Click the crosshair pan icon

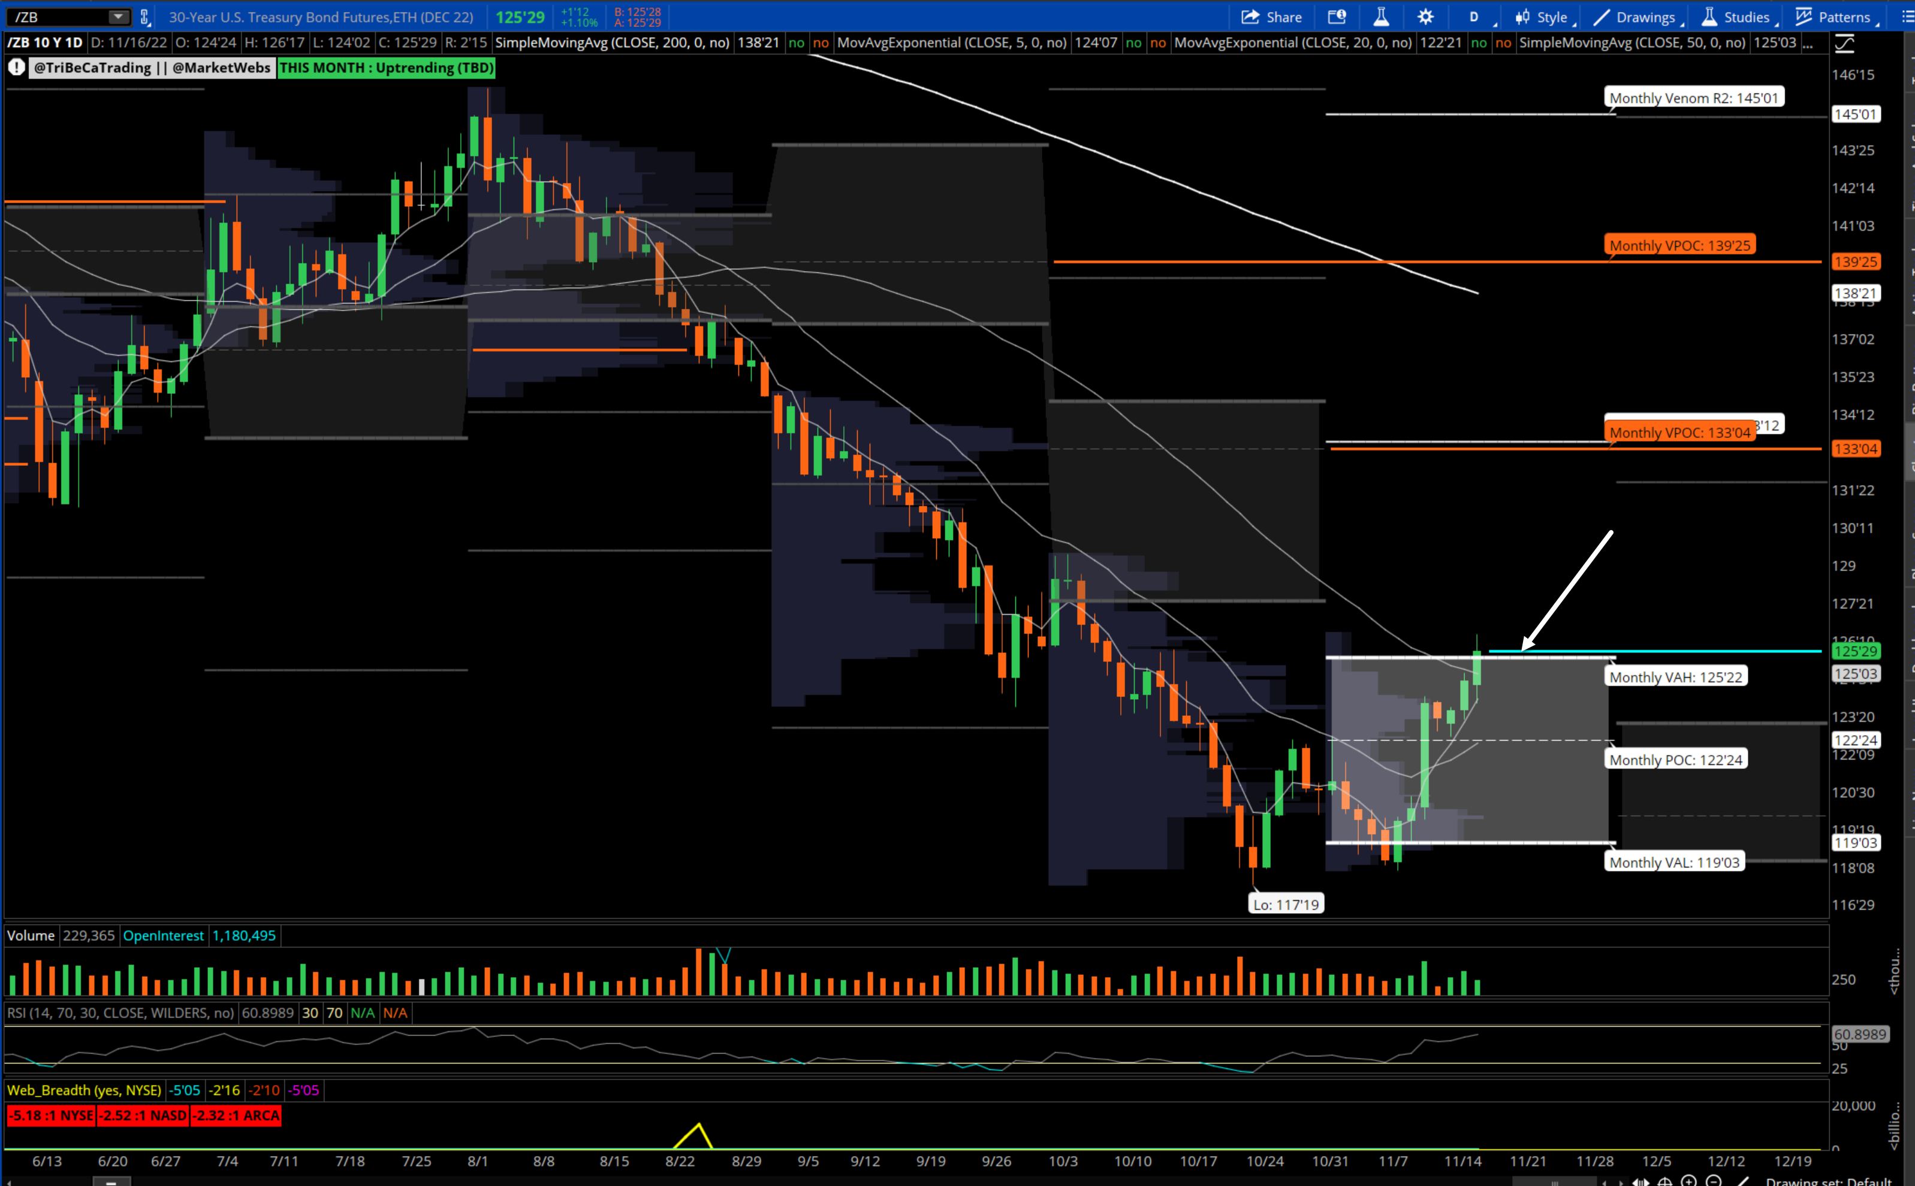coord(1664,1181)
